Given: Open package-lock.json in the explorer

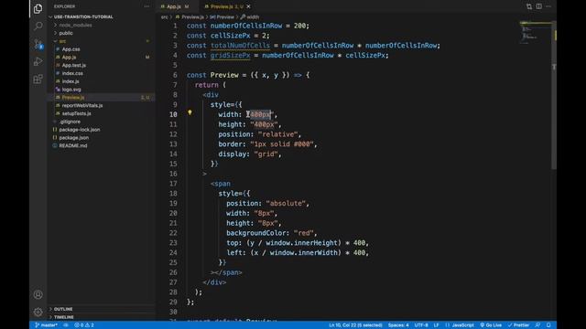Looking at the screenshot, I should (x=80, y=130).
